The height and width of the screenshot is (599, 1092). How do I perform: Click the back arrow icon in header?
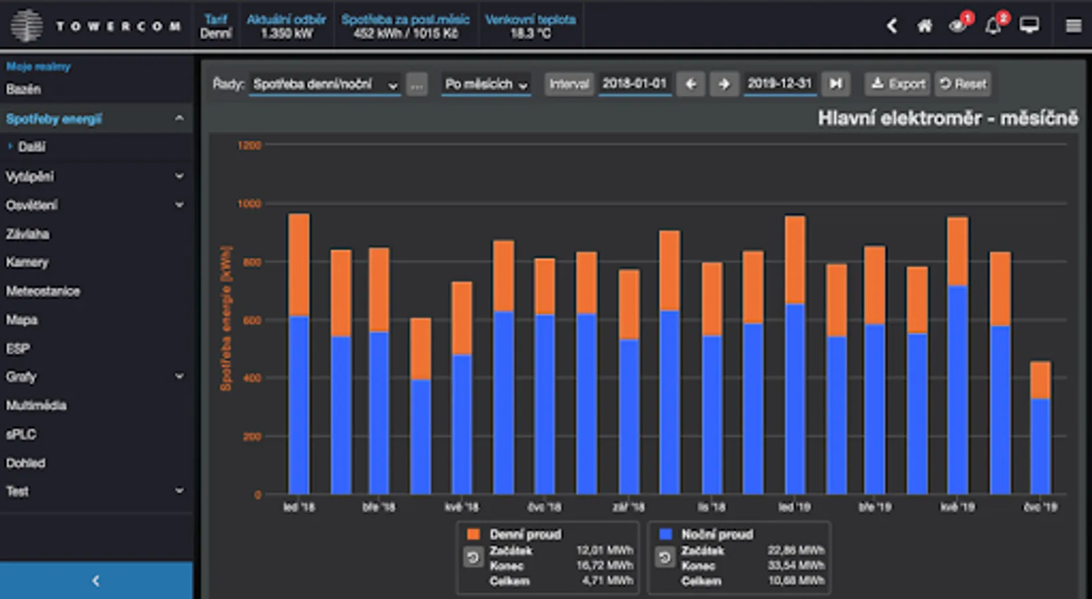[892, 26]
